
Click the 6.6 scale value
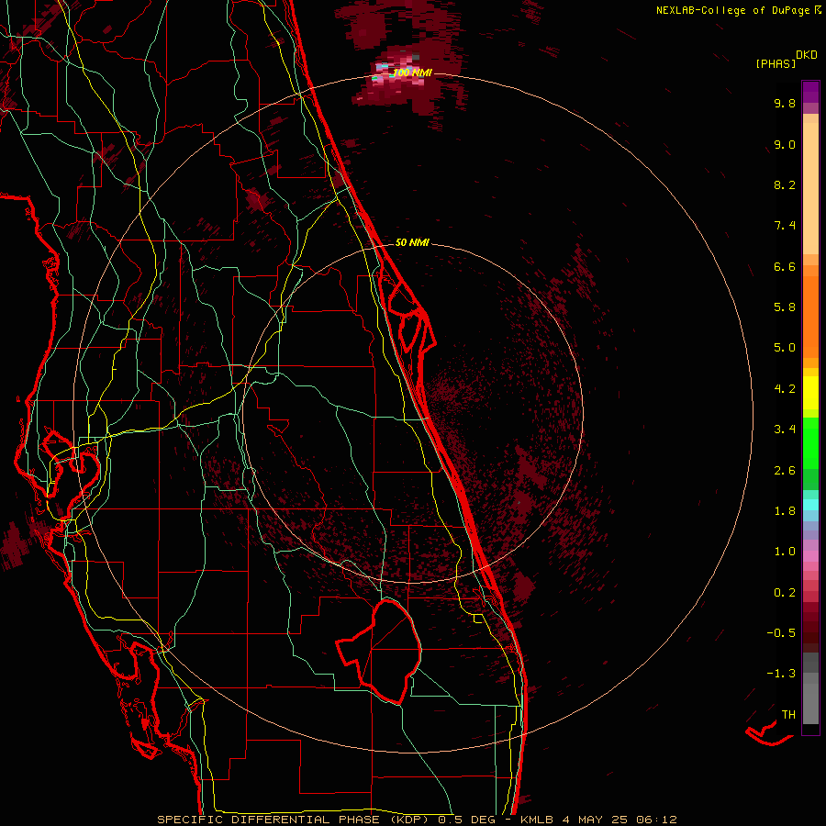(785, 266)
